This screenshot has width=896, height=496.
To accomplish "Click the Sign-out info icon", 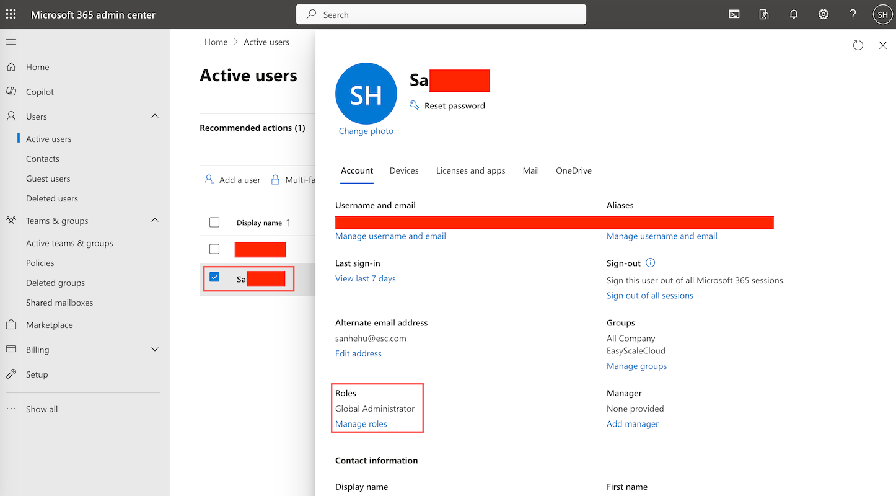I will 651,263.
